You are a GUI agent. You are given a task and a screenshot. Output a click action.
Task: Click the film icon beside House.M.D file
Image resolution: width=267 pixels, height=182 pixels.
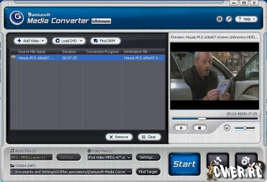click(x=13, y=57)
